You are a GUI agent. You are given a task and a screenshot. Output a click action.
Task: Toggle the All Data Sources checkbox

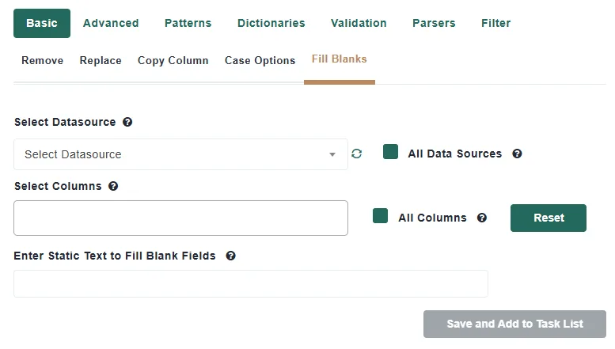tap(390, 152)
